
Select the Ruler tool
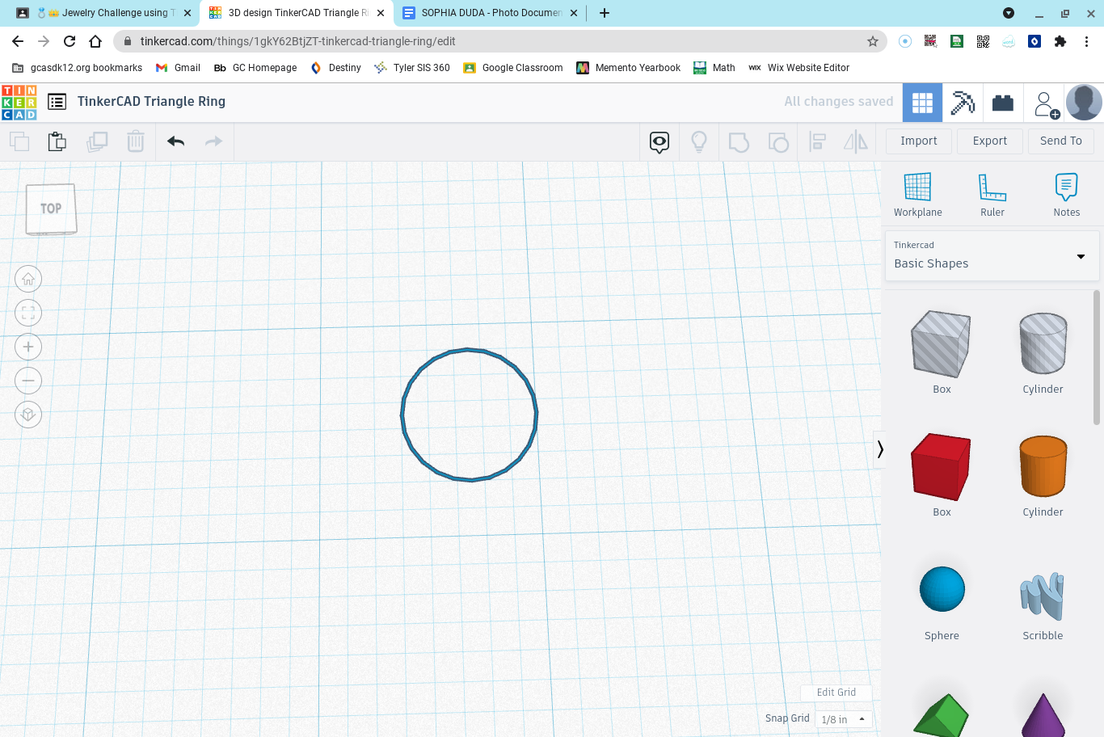pyautogui.click(x=992, y=195)
